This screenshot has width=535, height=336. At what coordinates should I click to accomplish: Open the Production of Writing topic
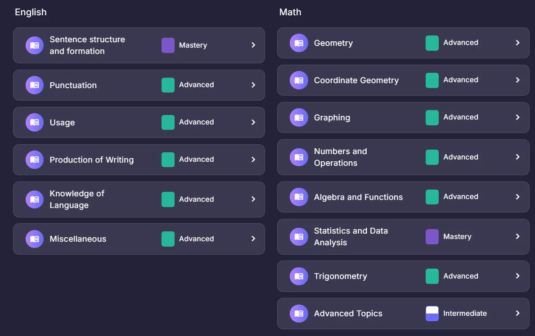(91, 160)
